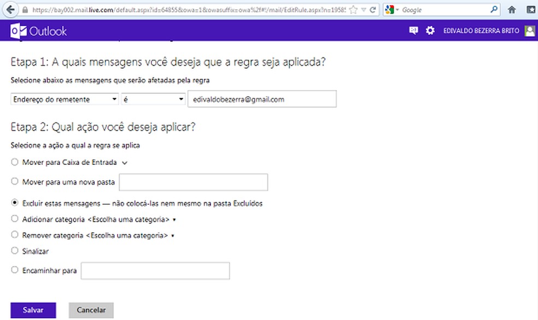Viewport: 538px width, 320px height.
Task: Select 'Adicionar categoria' radio button
Action: (14, 218)
